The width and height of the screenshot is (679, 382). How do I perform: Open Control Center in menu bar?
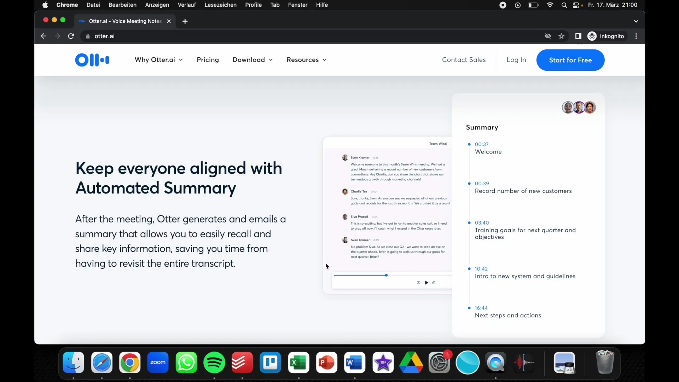pyautogui.click(x=576, y=5)
